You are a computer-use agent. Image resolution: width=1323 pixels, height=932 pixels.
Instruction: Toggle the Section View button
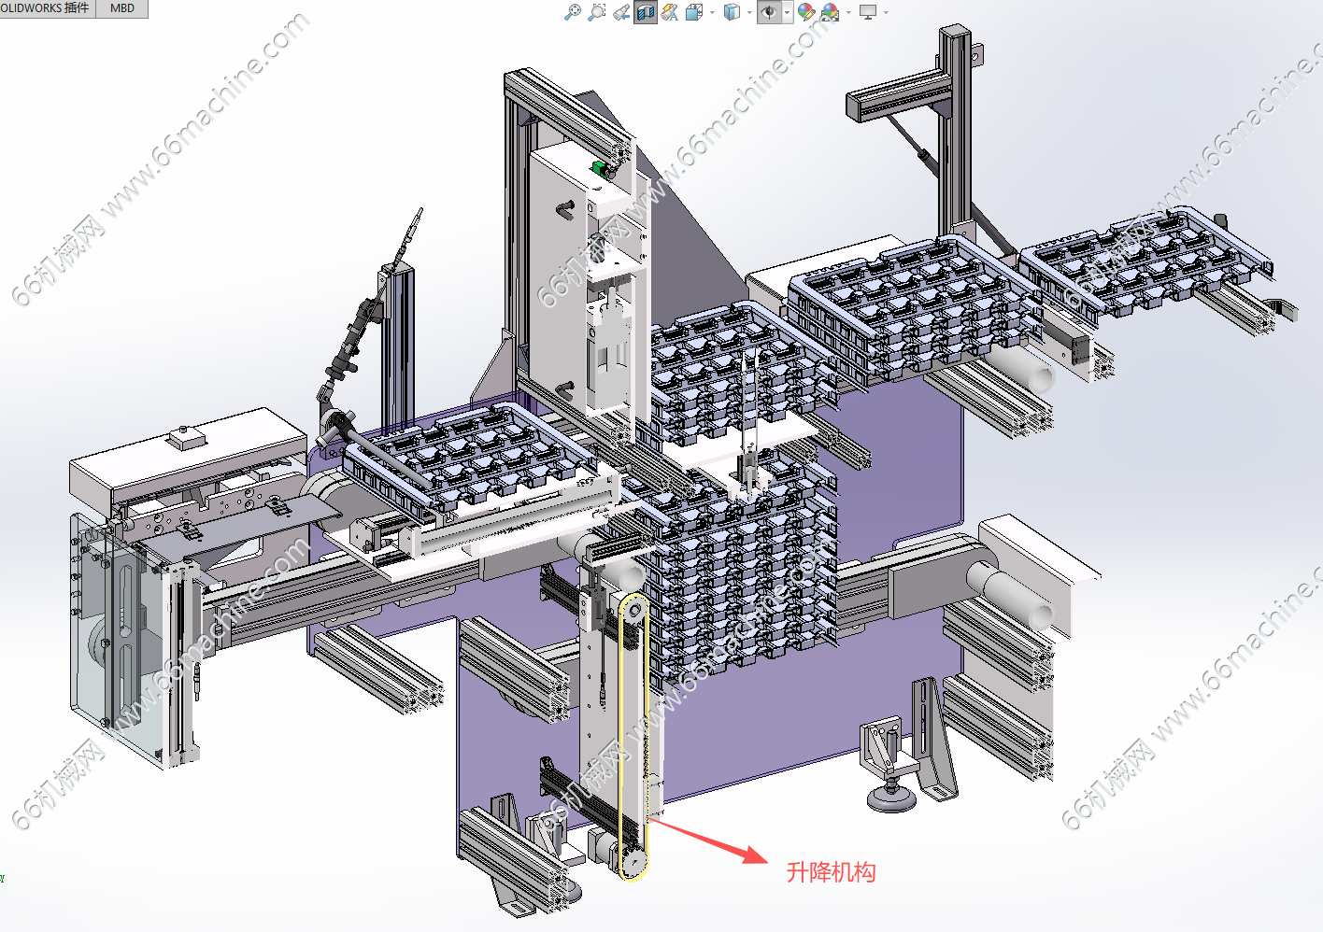point(645,12)
